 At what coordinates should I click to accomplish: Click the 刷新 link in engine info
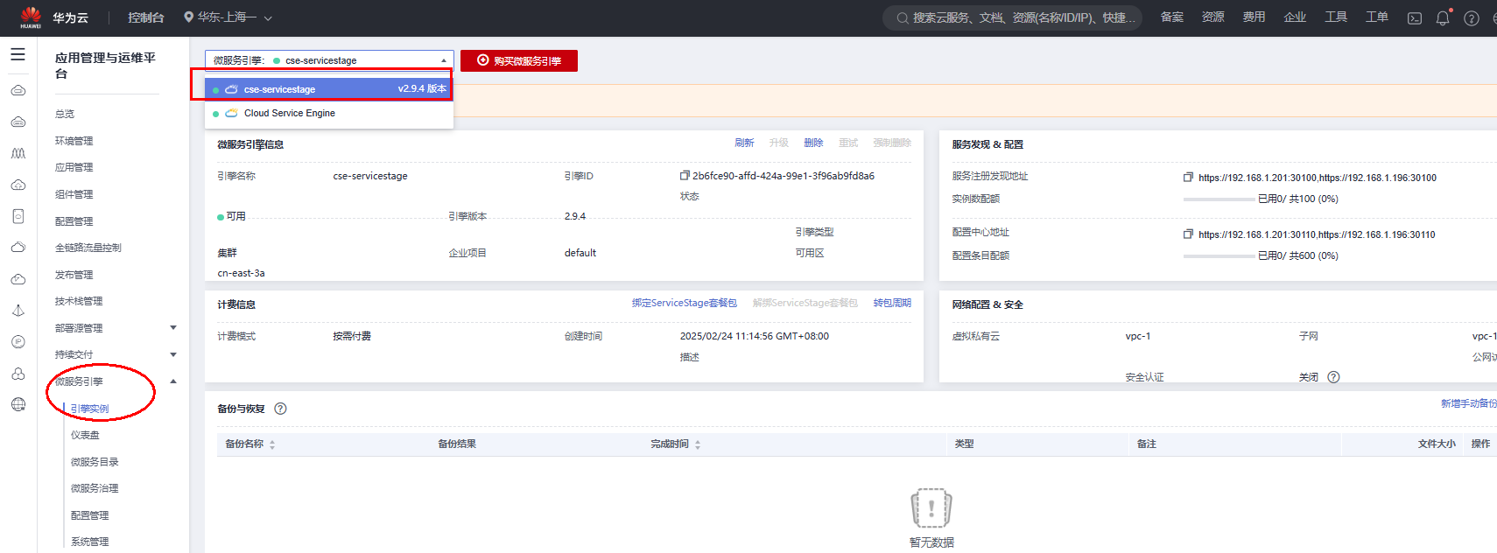[x=744, y=143]
